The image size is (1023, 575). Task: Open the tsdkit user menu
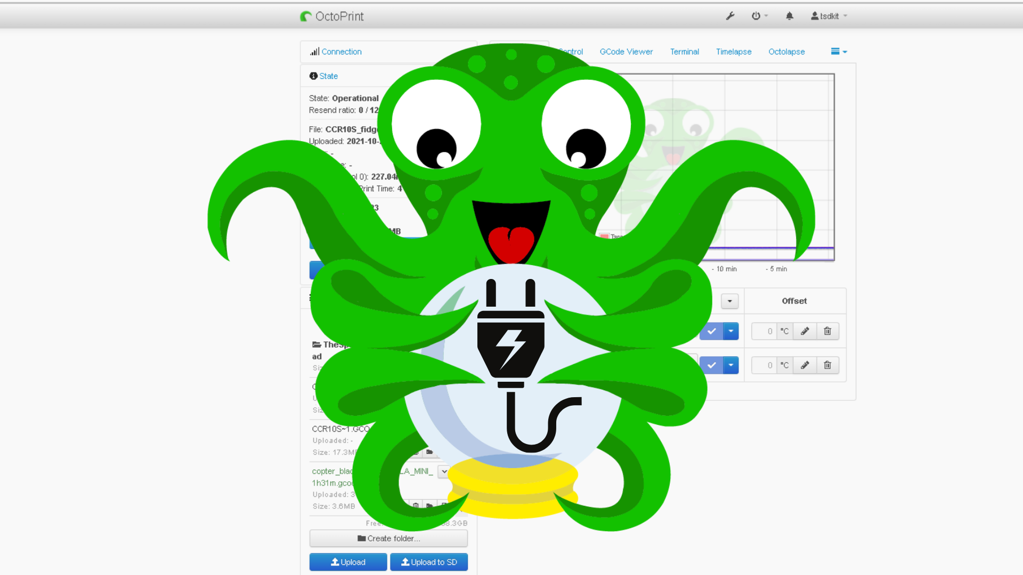coord(829,16)
